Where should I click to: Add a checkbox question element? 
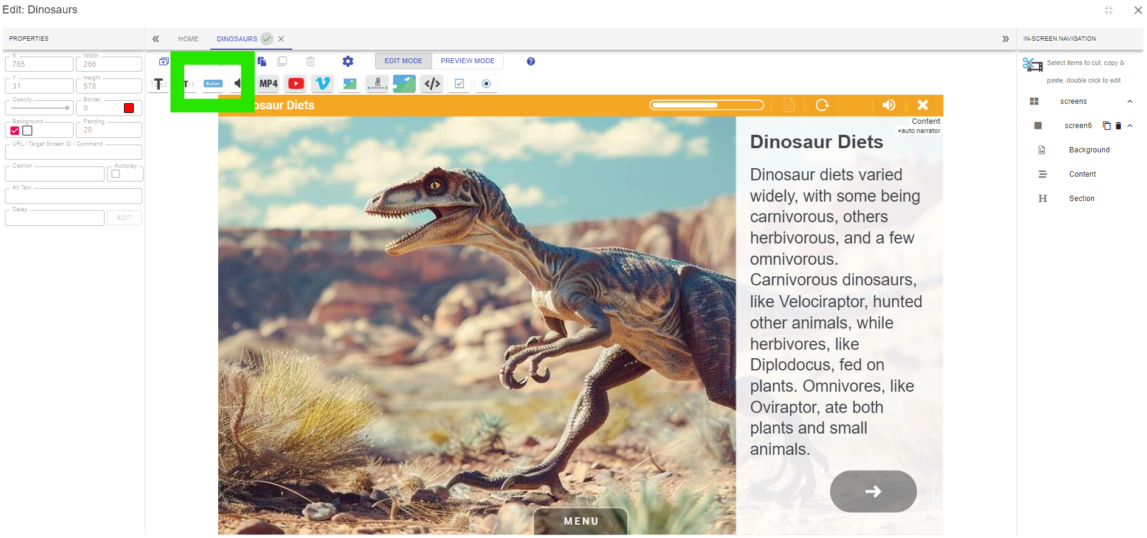point(460,84)
